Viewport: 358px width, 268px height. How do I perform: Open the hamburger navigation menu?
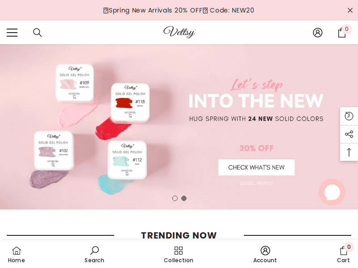pyautogui.click(x=12, y=33)
